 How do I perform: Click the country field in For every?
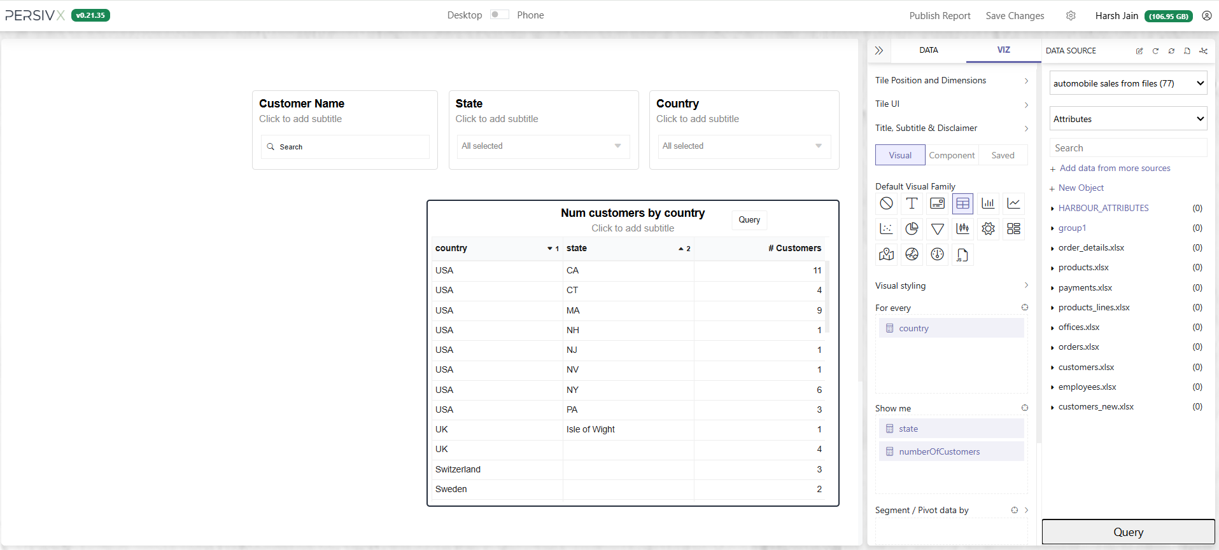pos(952,328)
